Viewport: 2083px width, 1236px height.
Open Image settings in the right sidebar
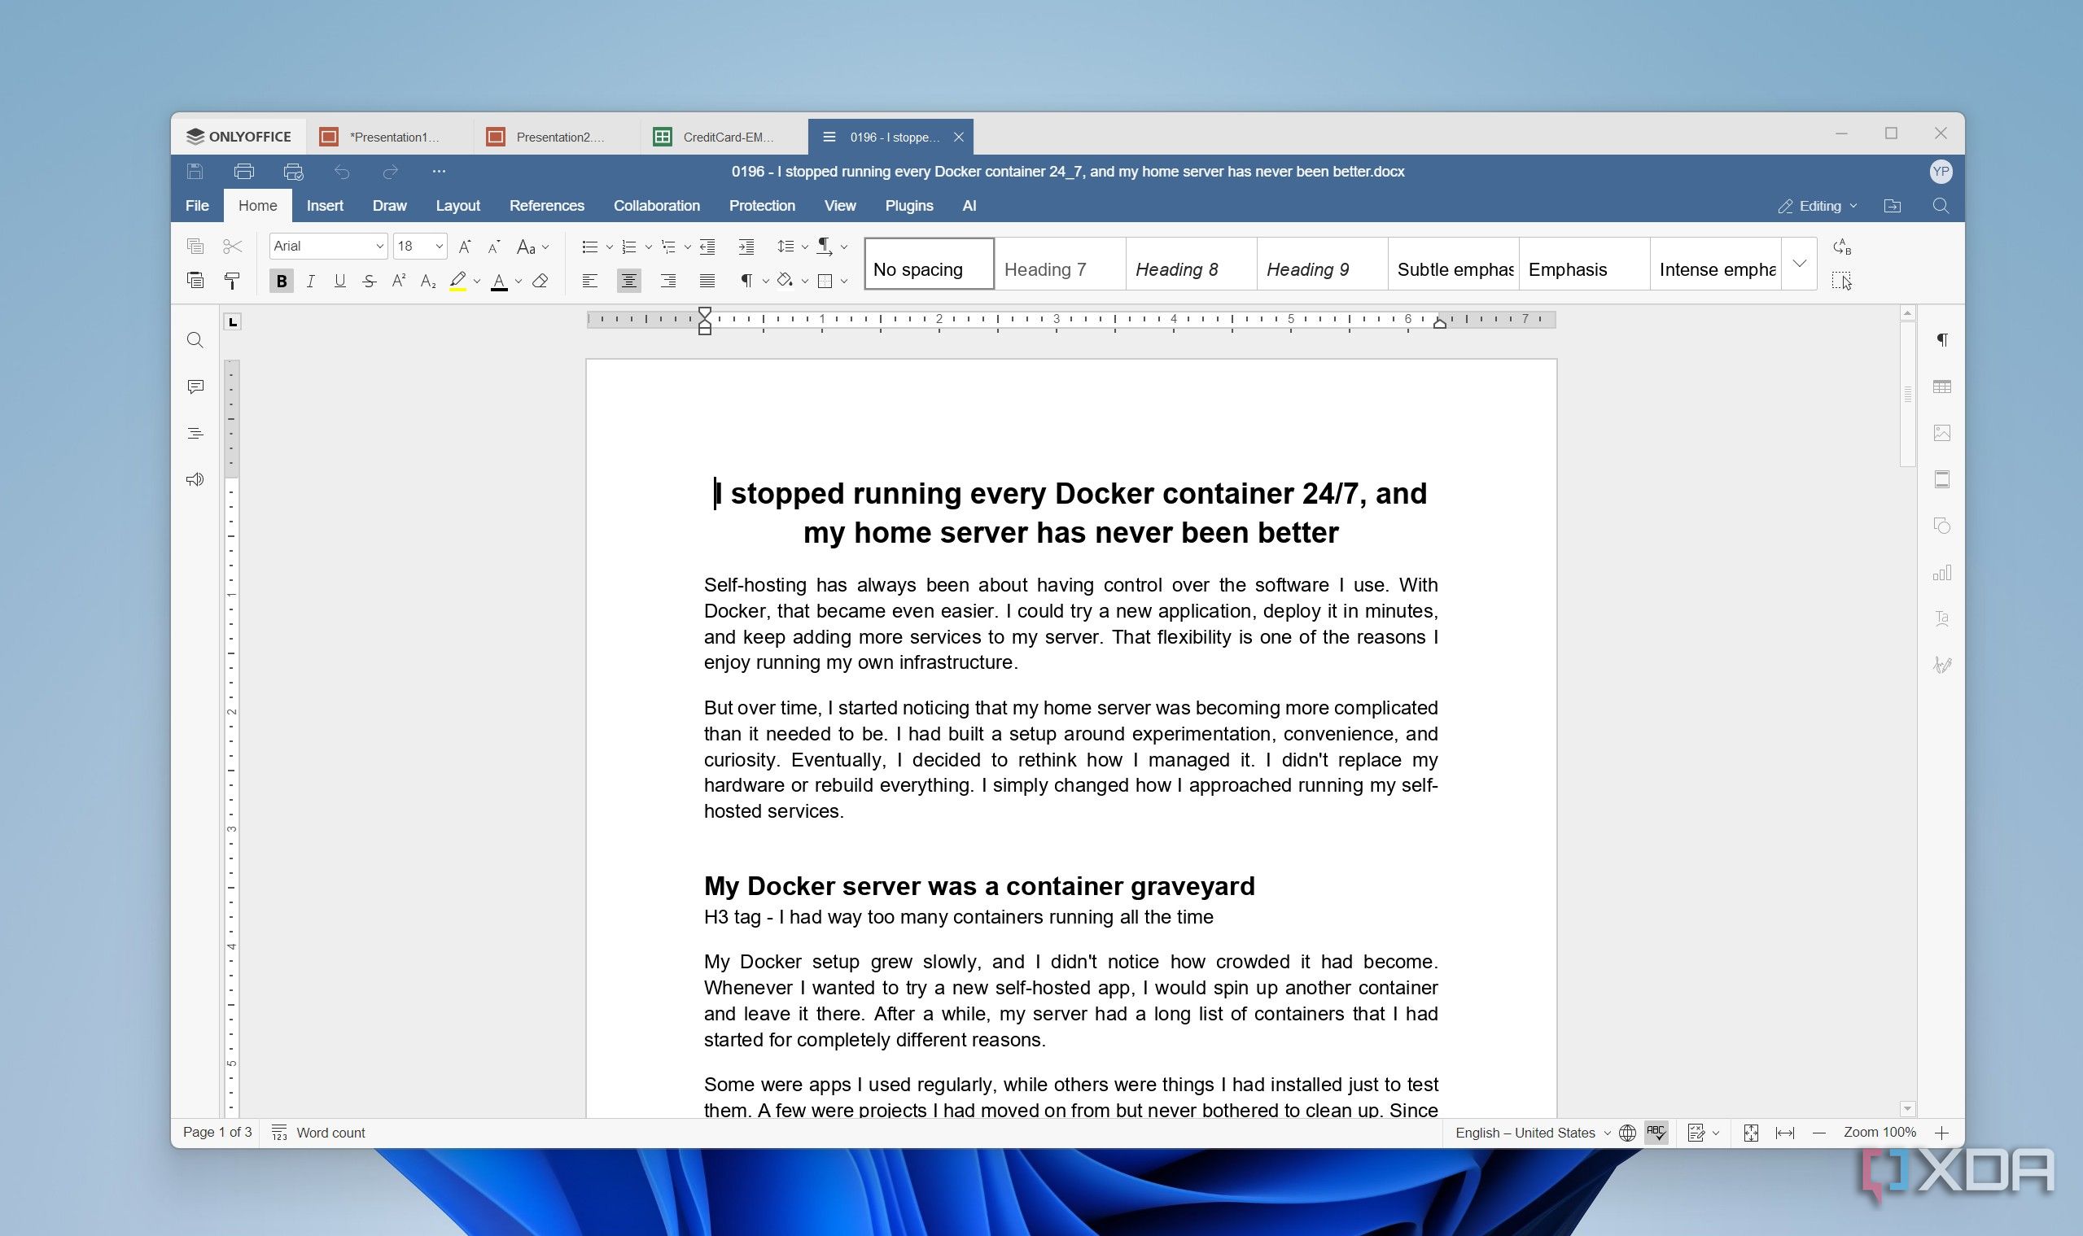(x=1942, y=433)
